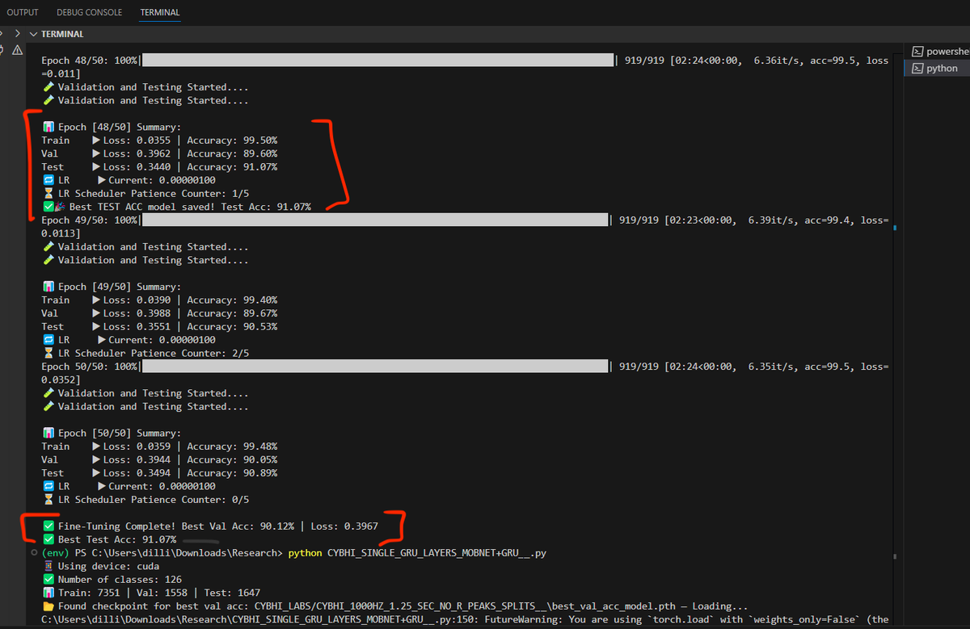
Task: Click Train 'Loss: 0.0390 | Accuracy: 99.40%' line
Action: tap(159, 300)
